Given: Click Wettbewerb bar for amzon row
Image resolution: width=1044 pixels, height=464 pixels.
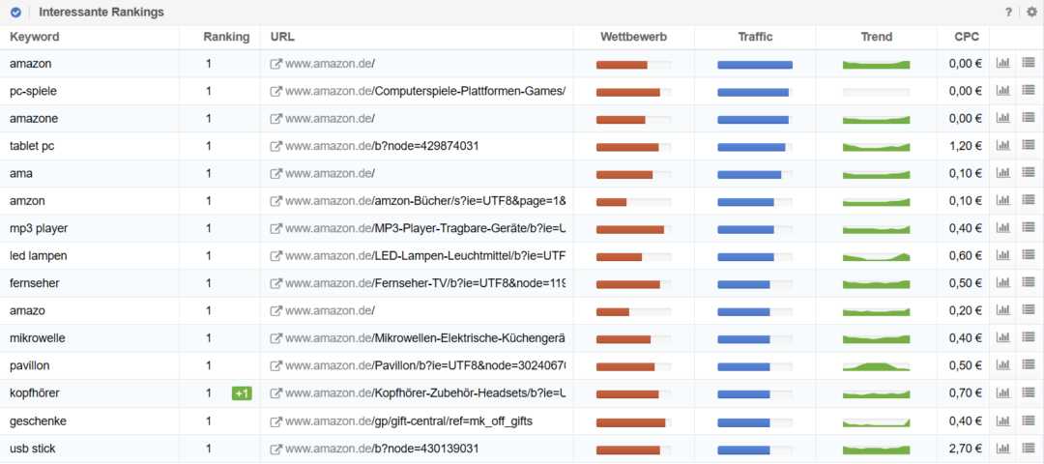Looking at the screenshot, I should coord(633,202).
